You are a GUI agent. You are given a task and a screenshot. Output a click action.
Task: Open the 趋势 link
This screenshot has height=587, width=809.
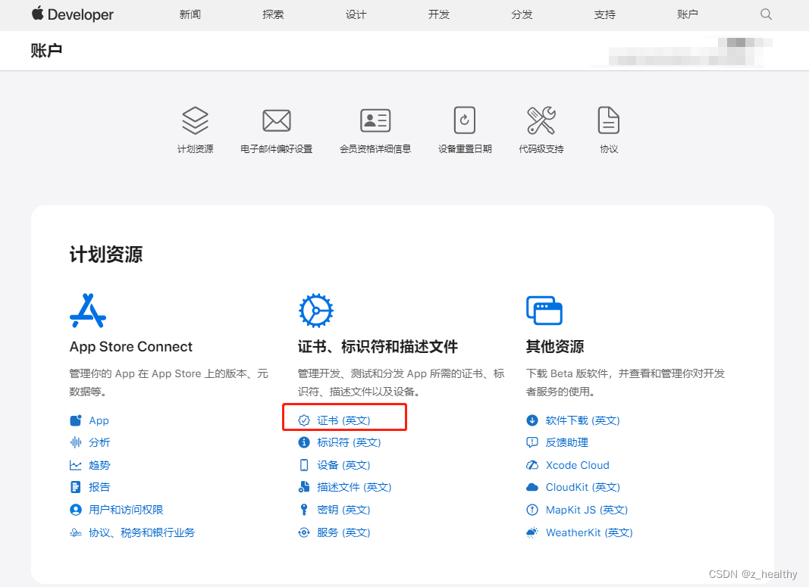(x=99, y=465)
